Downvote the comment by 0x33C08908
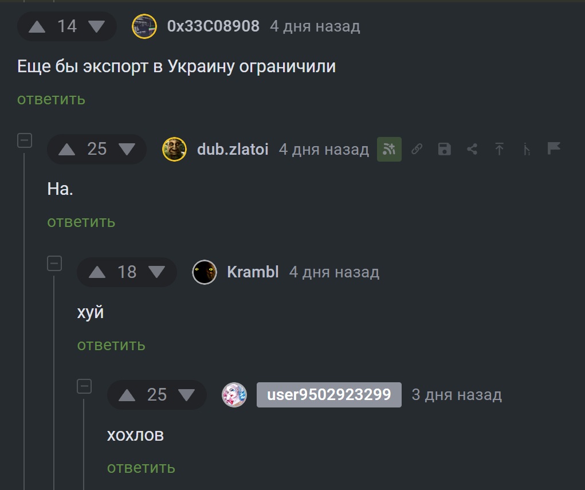585x490 pixels. tap(97, 26)
